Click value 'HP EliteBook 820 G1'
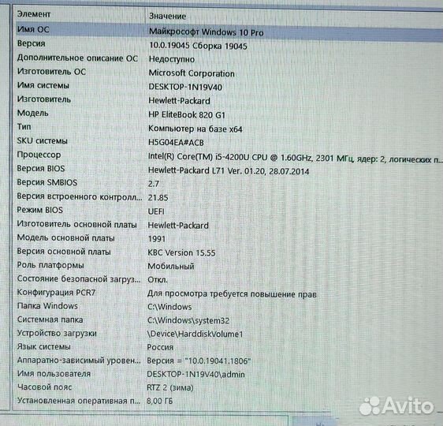Screen dimensions: 443x426 (x=187, y=114)
